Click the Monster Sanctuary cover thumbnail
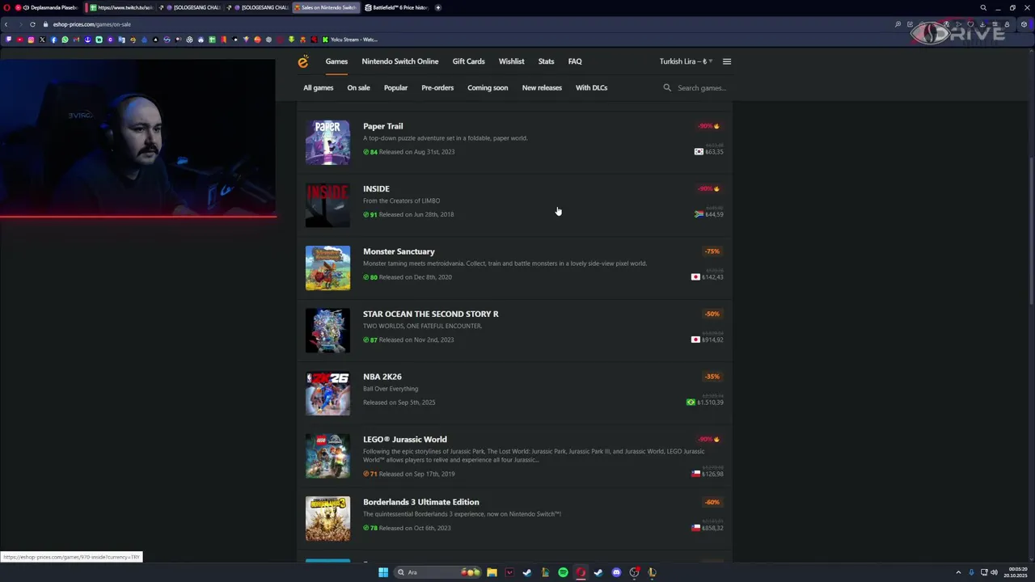The image size is (1035, 582). [x=327, y=268]
